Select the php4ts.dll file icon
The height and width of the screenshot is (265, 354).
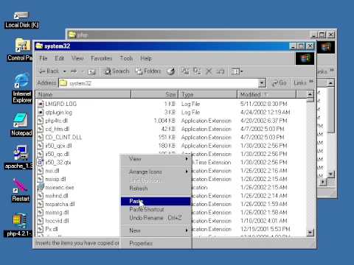(41, 121)
